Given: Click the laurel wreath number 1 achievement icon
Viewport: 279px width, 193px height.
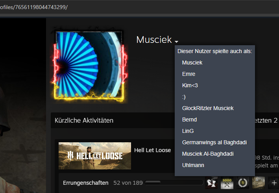Looking at the screenshot, I should pos(243,183).
